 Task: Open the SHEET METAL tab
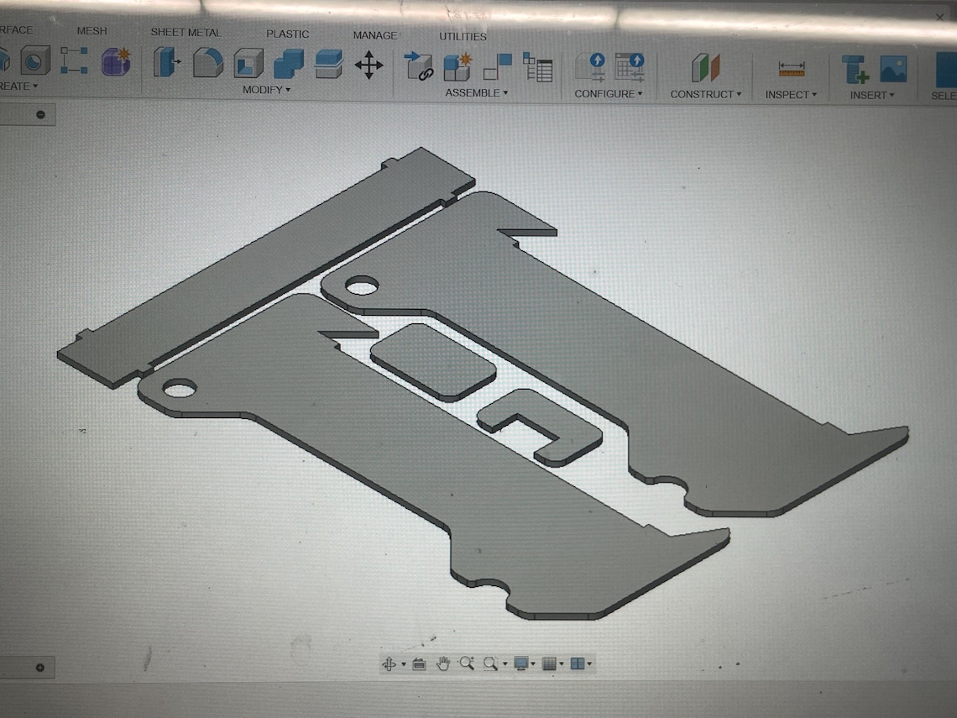[186, 33]
